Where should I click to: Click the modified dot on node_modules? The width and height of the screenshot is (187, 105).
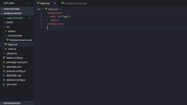[30, 18]
